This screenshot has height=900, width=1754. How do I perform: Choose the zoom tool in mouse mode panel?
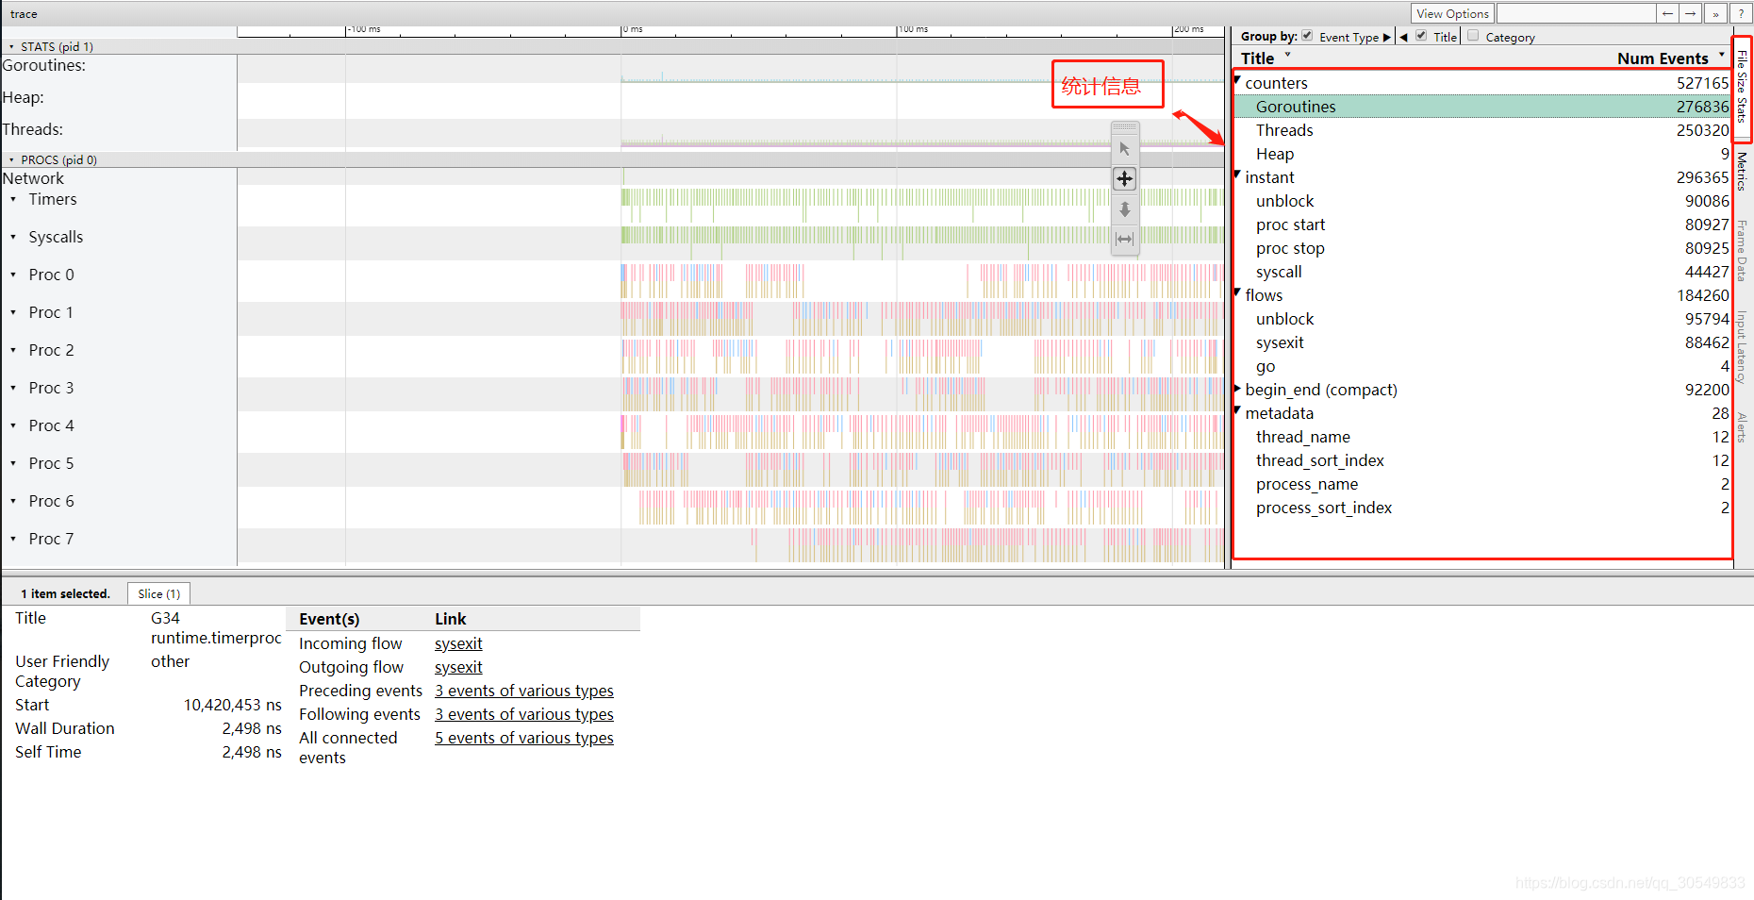tap(1124, 209)
